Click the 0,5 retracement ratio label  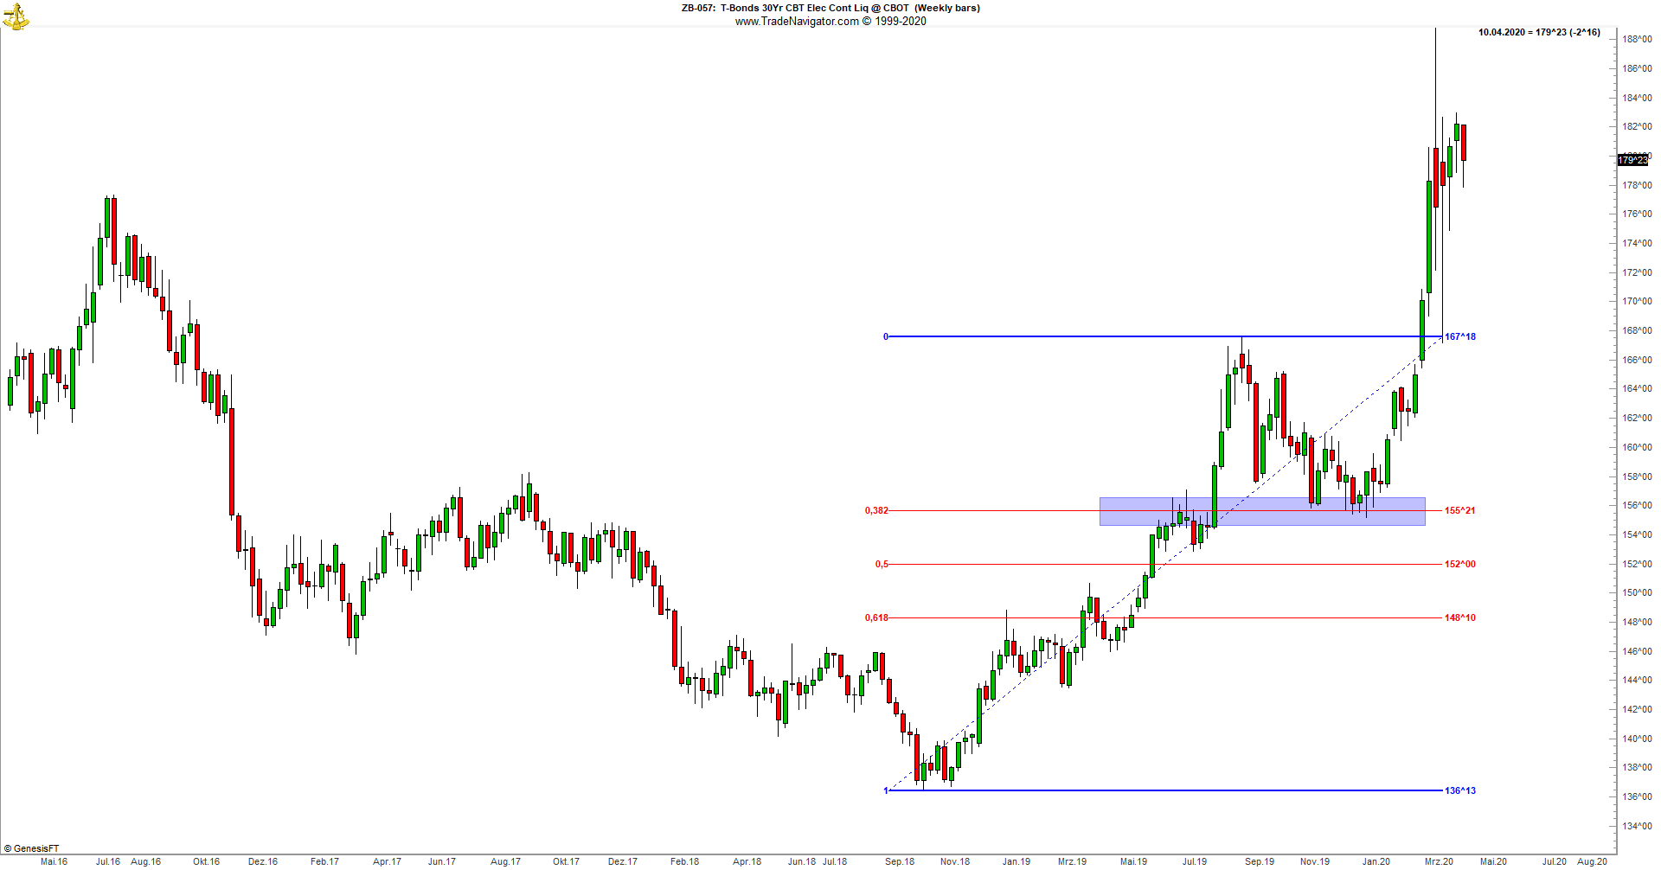(882, 564)
